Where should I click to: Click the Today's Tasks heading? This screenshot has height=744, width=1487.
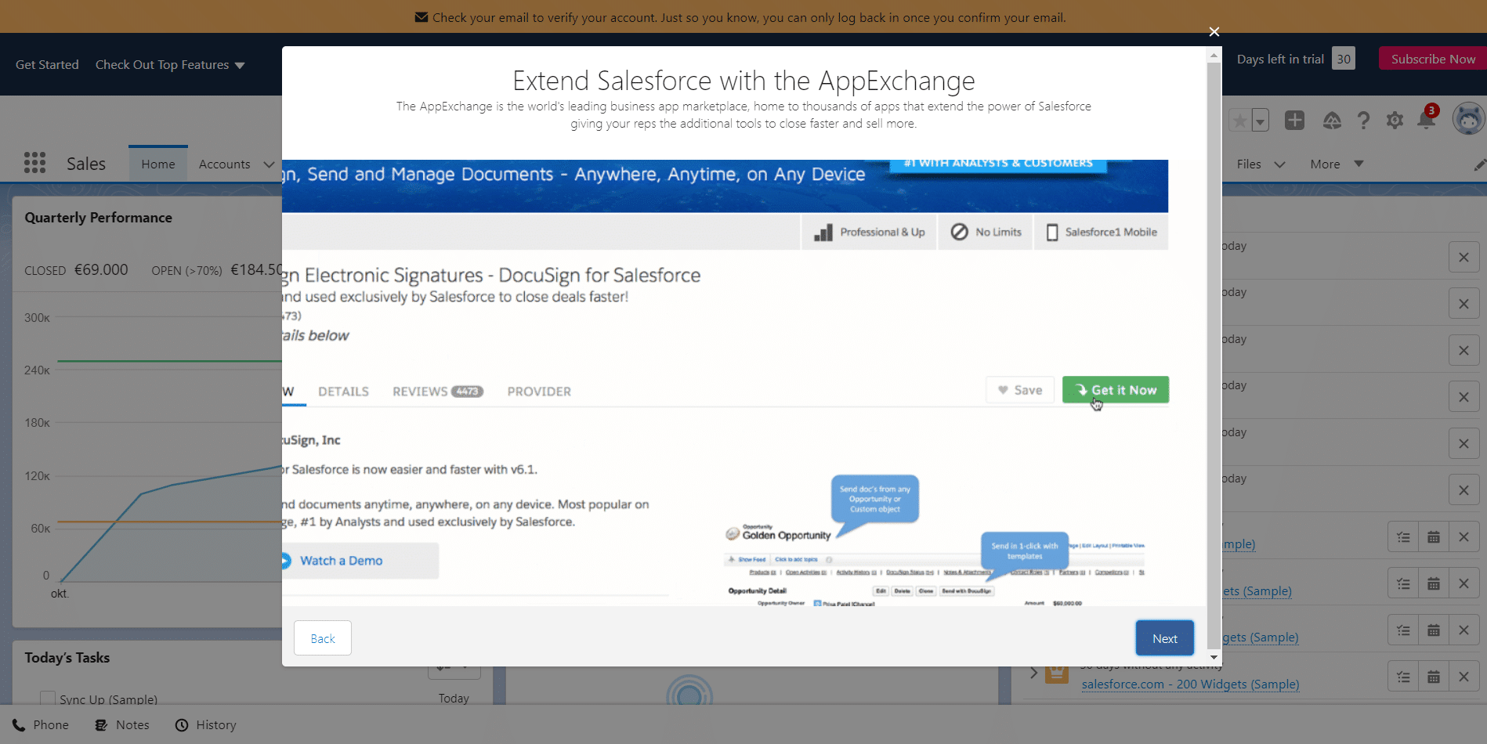67,658
